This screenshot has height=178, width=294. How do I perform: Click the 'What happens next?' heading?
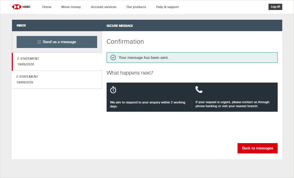(x=130, y=73)
